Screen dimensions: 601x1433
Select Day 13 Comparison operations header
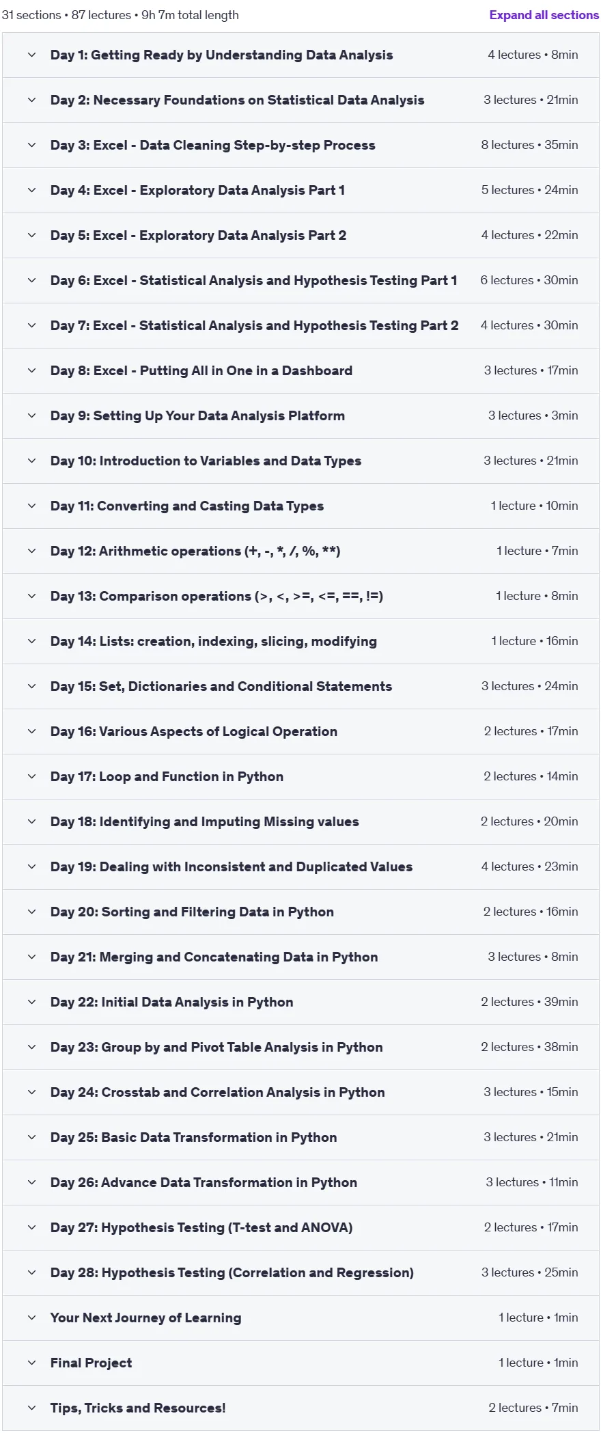click(x=300, y=596)
